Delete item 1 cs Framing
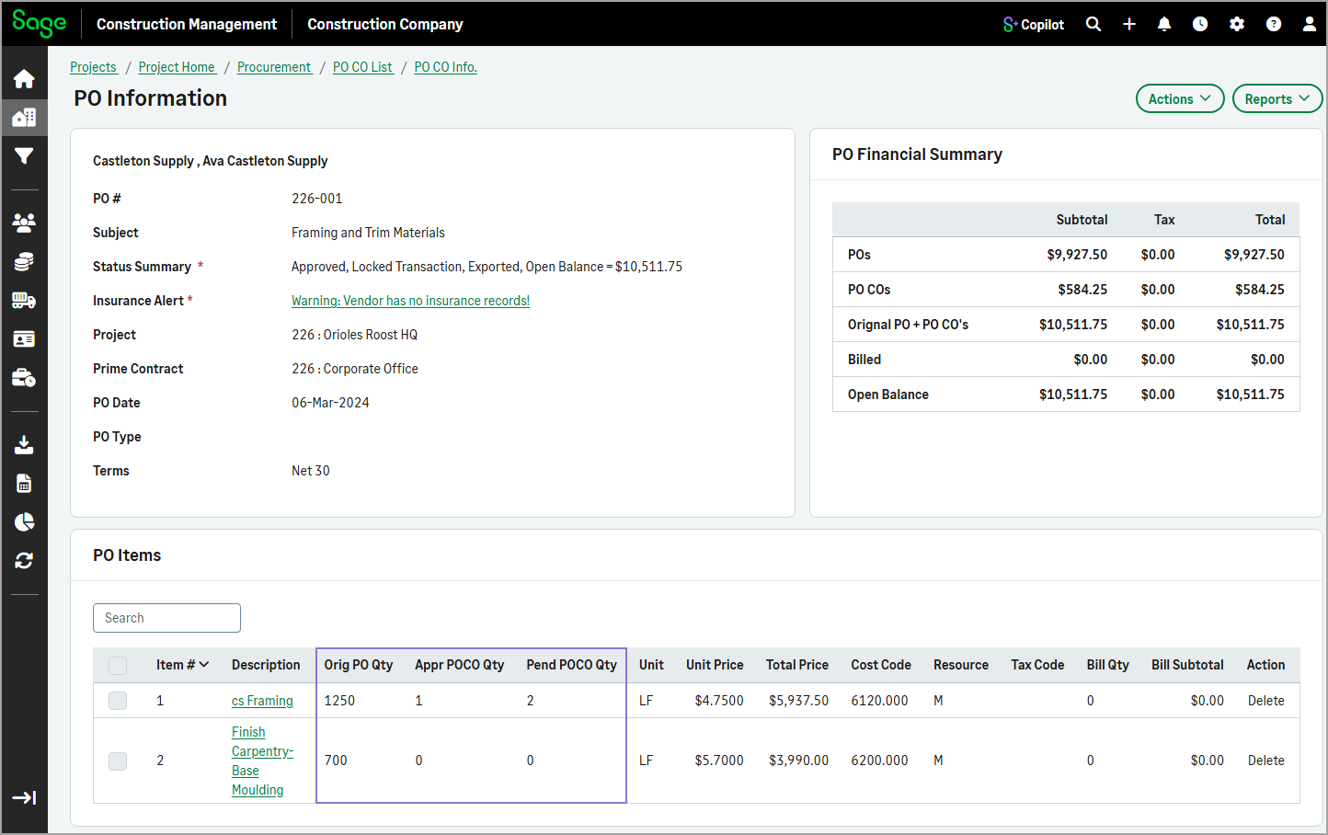This screenshot has height=835, width=1328. click(x=1265, y=701)
